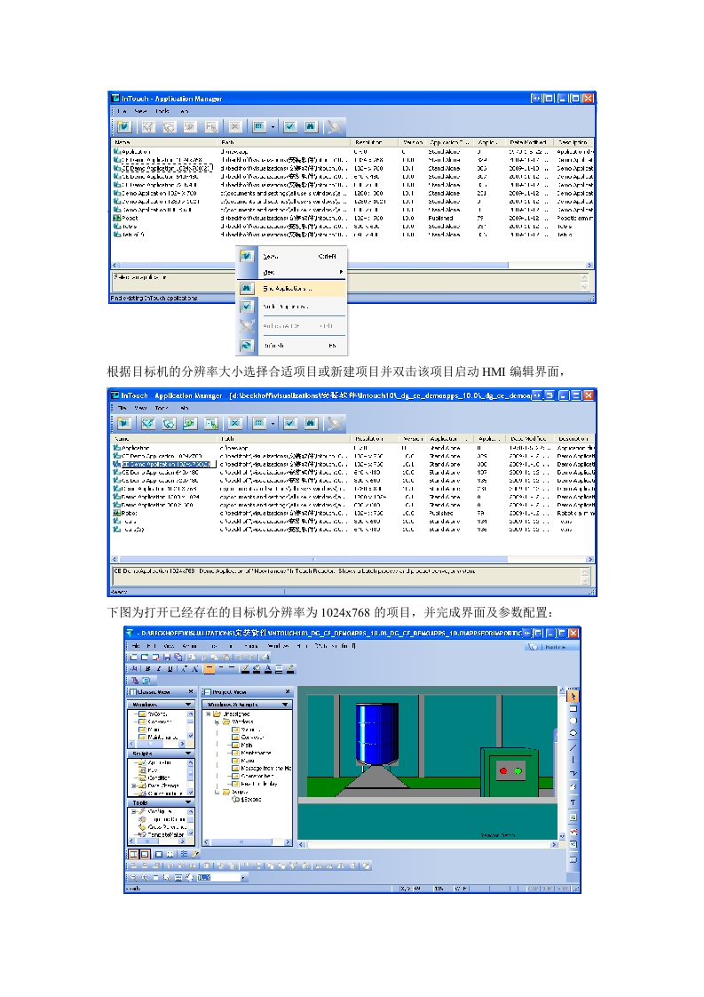
Task: Click Refresh icon in the context menu
Action: point(247,345)
